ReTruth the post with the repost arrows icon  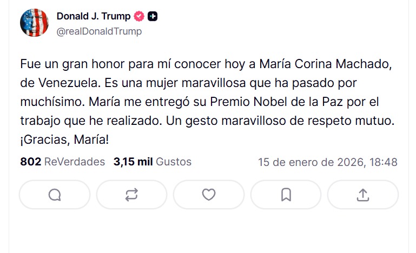click(x=131, y=195)
